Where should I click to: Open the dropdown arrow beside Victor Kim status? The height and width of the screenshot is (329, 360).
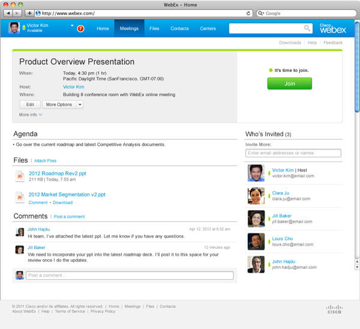pos(72,25)
